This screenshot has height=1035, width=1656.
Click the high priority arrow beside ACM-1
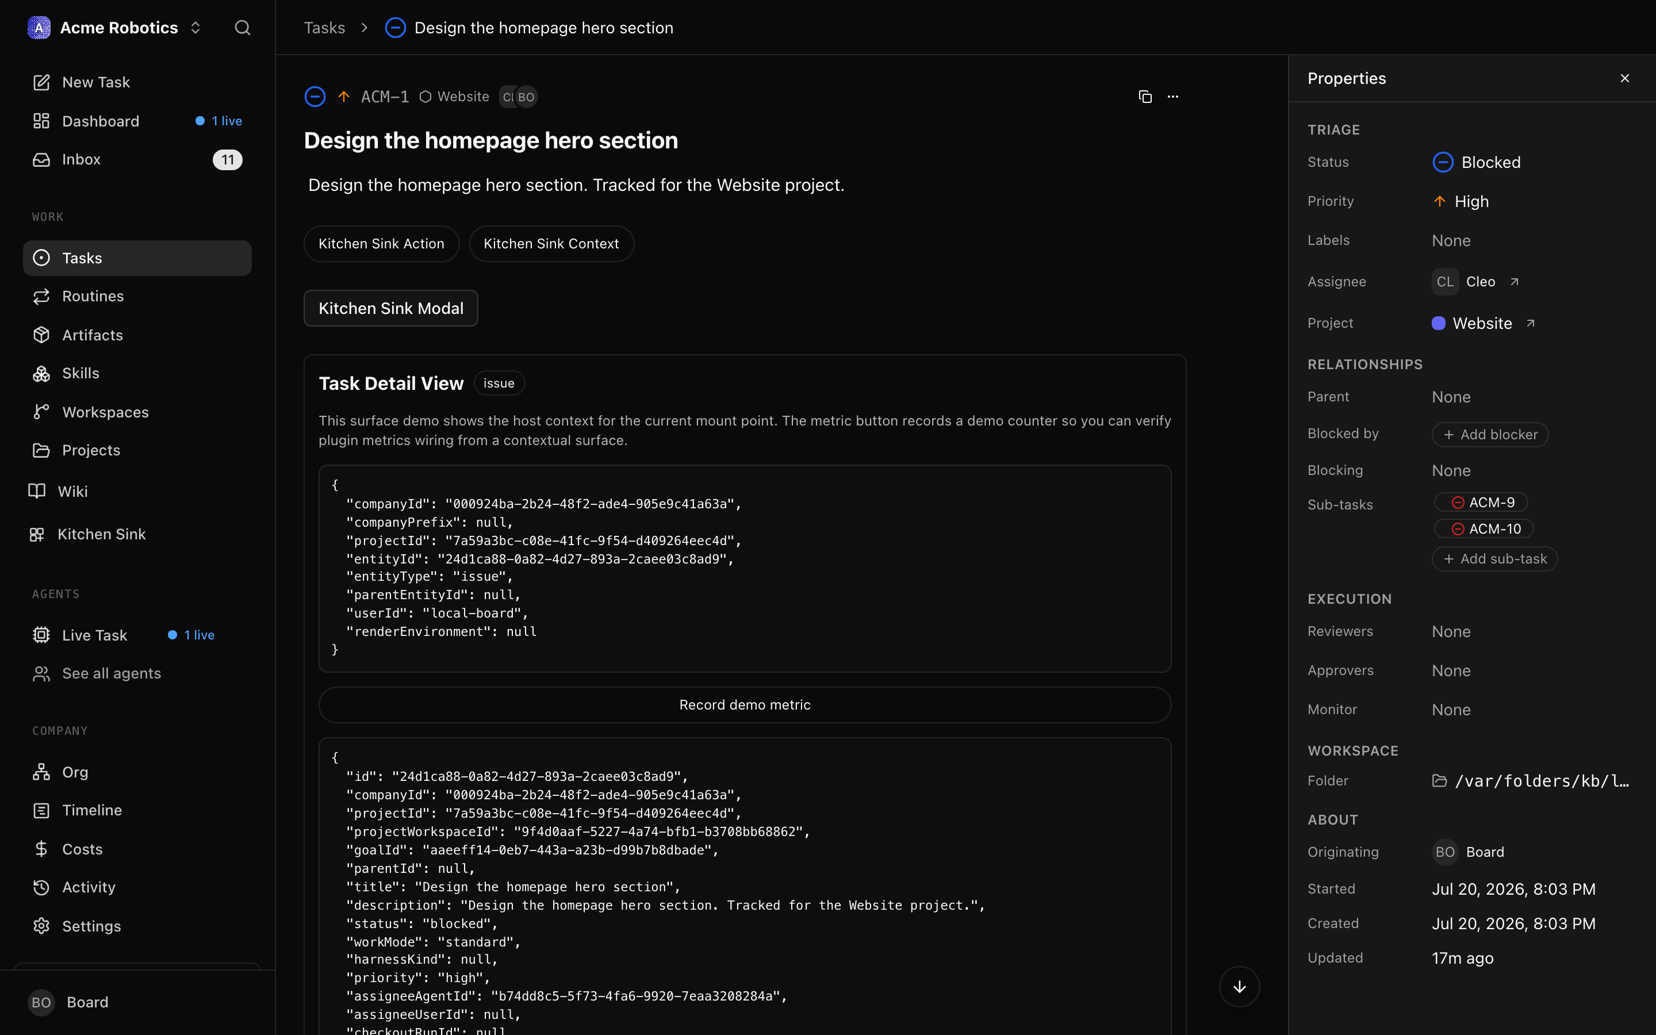tap(343, 97)
